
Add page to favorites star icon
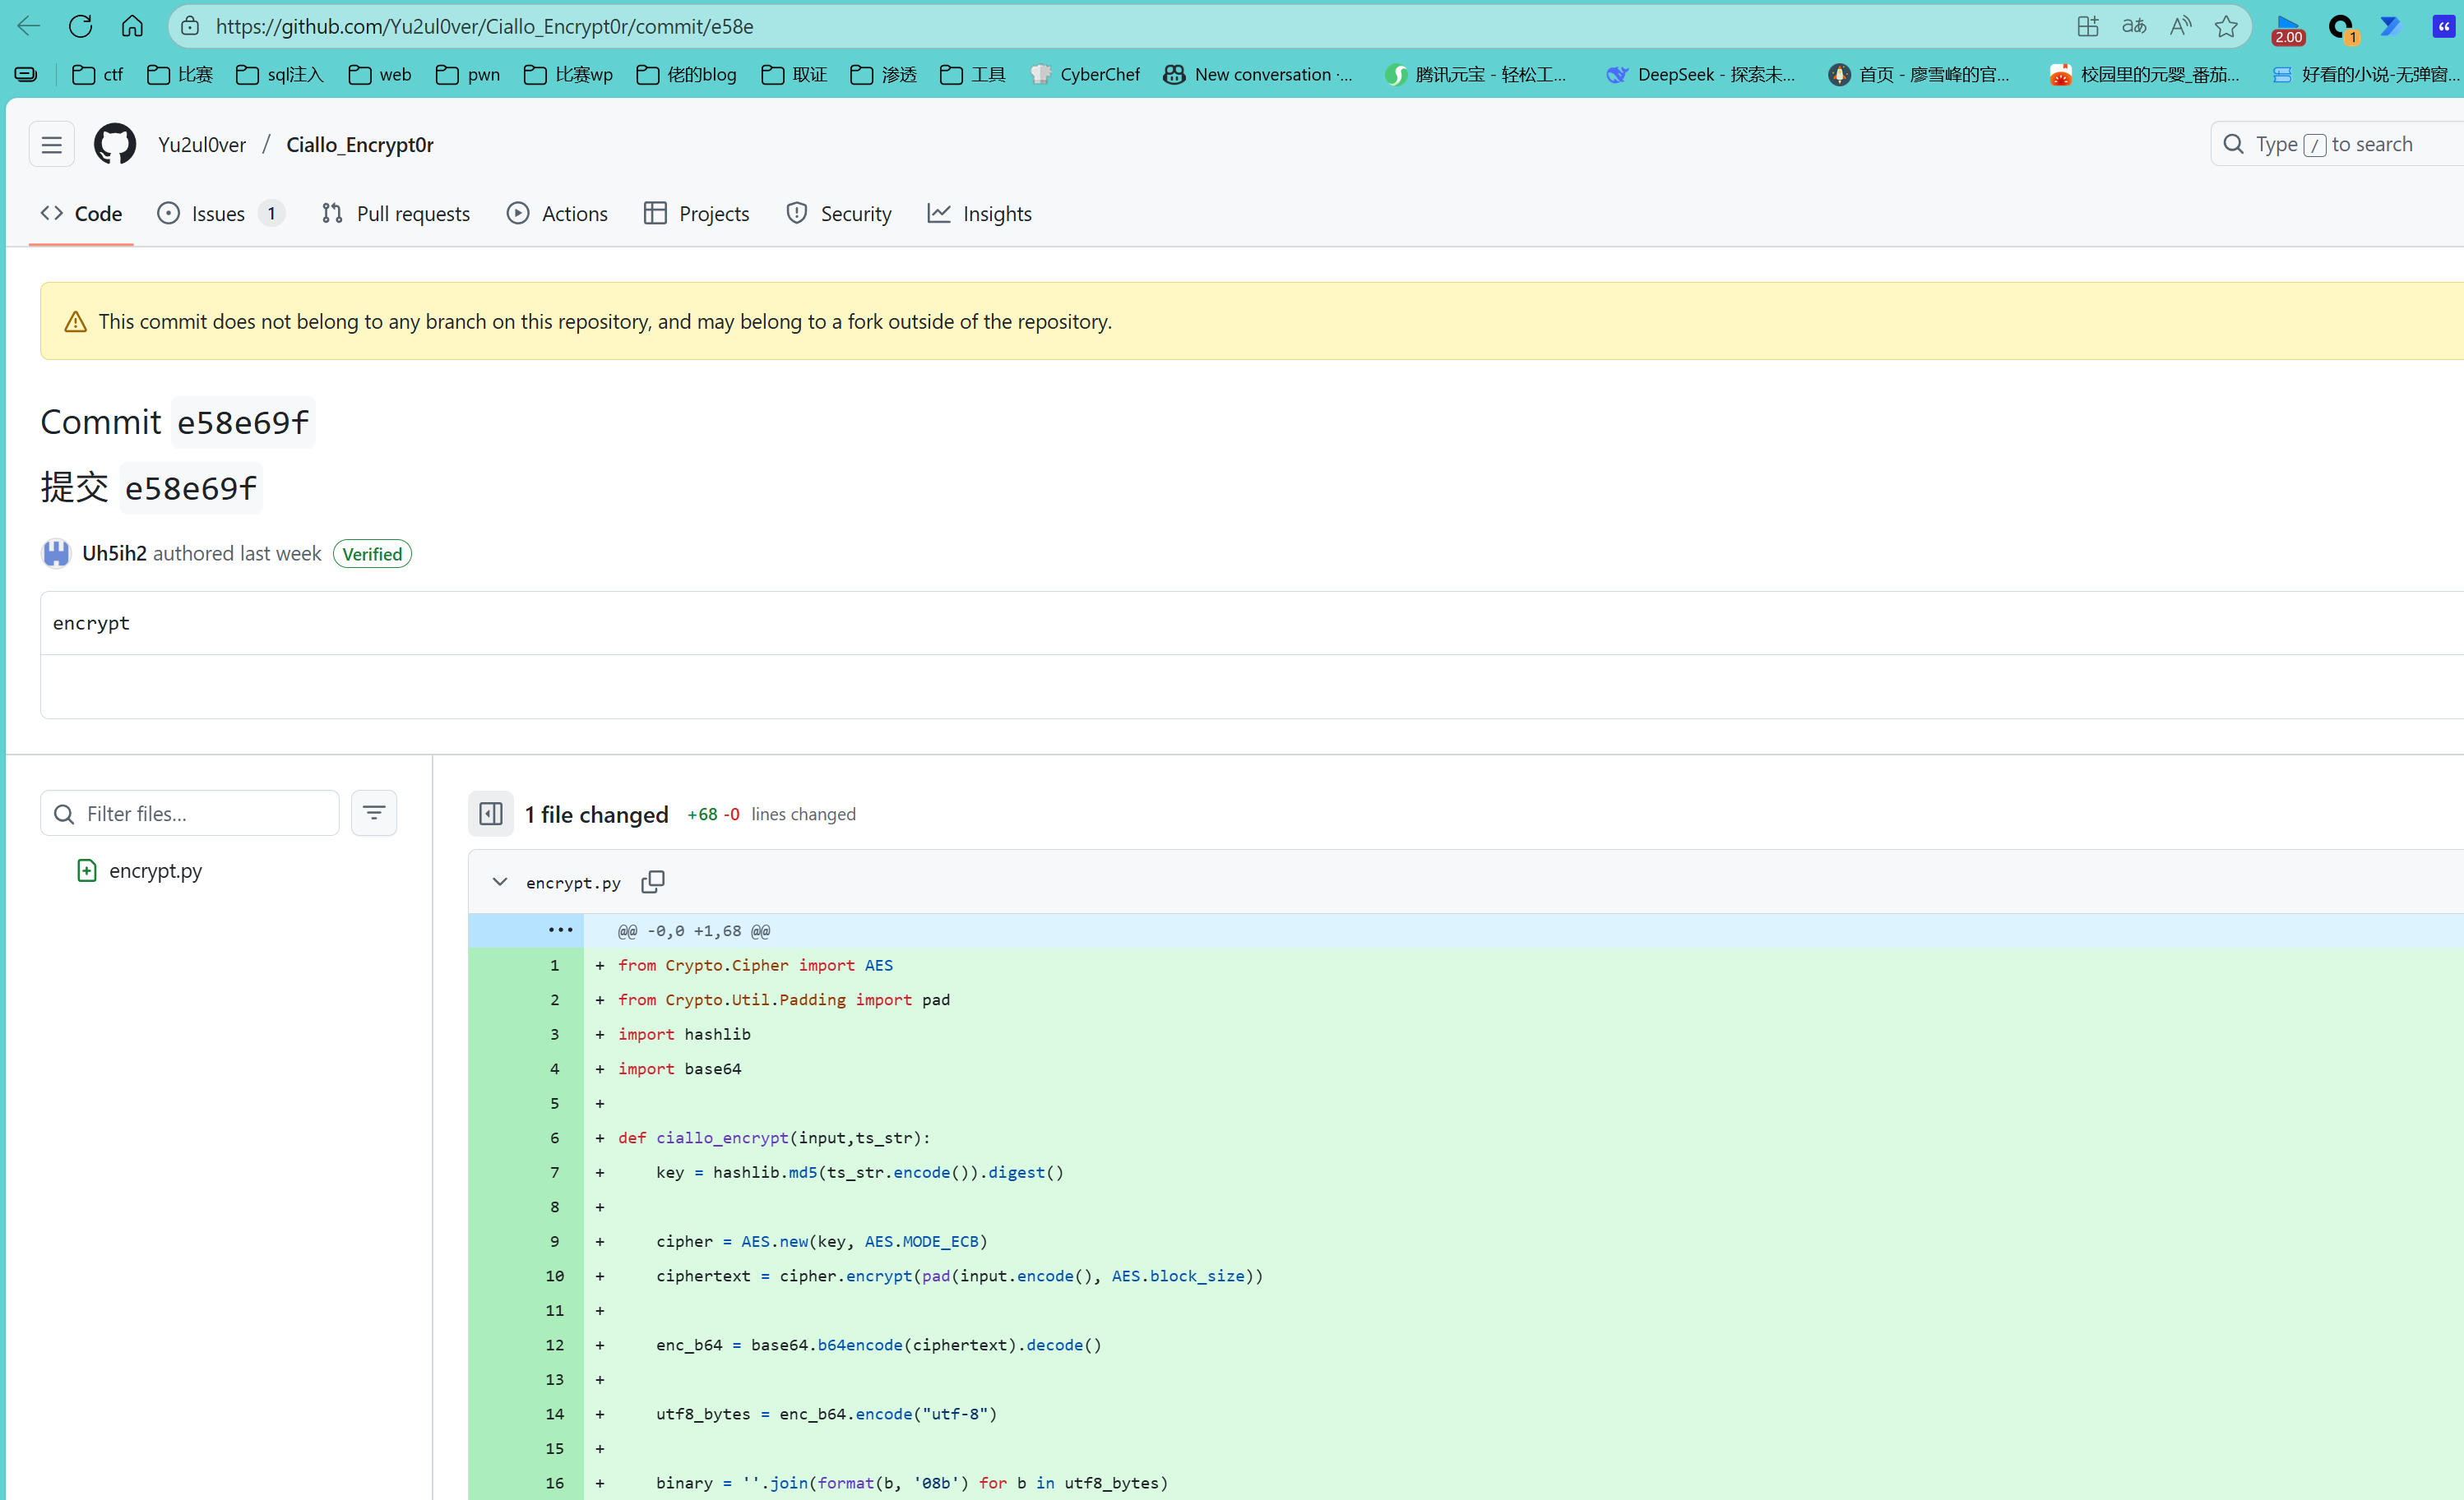(x=2225, y=26)
